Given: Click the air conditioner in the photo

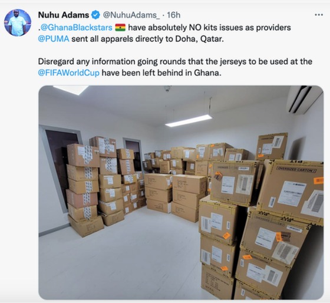Looking at the screenshot, I should pyautogui.click(x=304, y=99).
